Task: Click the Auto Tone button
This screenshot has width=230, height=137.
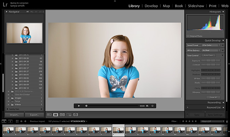Action: click(208, 55)
